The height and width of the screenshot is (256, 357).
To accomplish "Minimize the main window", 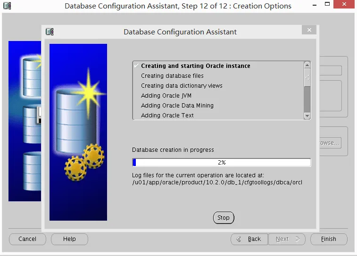I will pyautogui.click(x=315, y=5).
